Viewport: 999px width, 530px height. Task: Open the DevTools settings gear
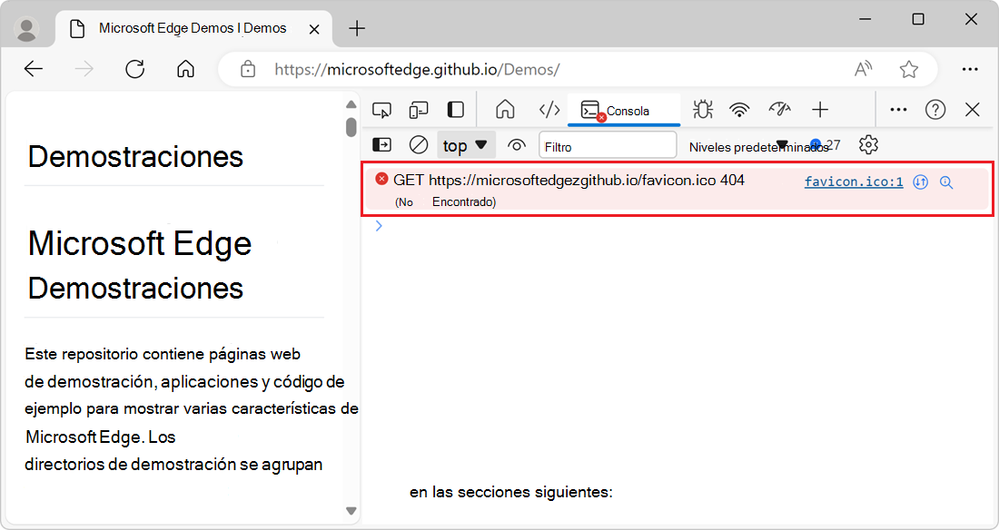(868, 144)
